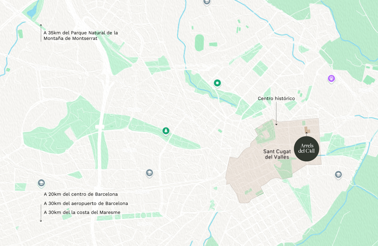Click the green park pin with white circle
The image size is (378, 246).
217,83
